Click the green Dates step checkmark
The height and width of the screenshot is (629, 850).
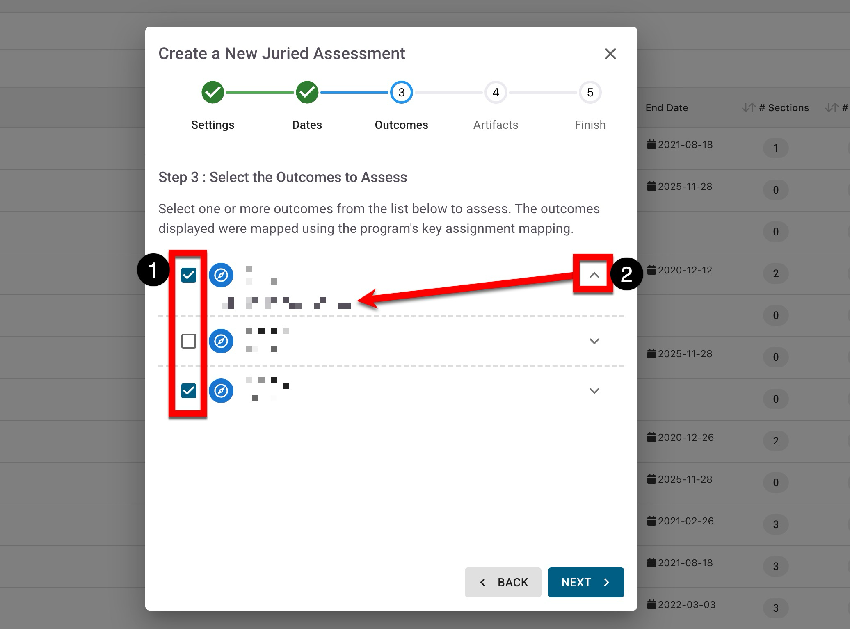click(x=307, y=92)
